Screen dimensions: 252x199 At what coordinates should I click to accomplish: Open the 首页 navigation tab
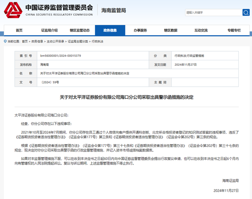tap(19, 30)
